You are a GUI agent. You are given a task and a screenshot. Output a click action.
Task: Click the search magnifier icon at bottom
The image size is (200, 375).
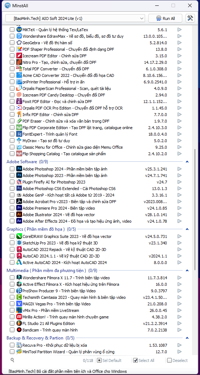tap(12, 360)
